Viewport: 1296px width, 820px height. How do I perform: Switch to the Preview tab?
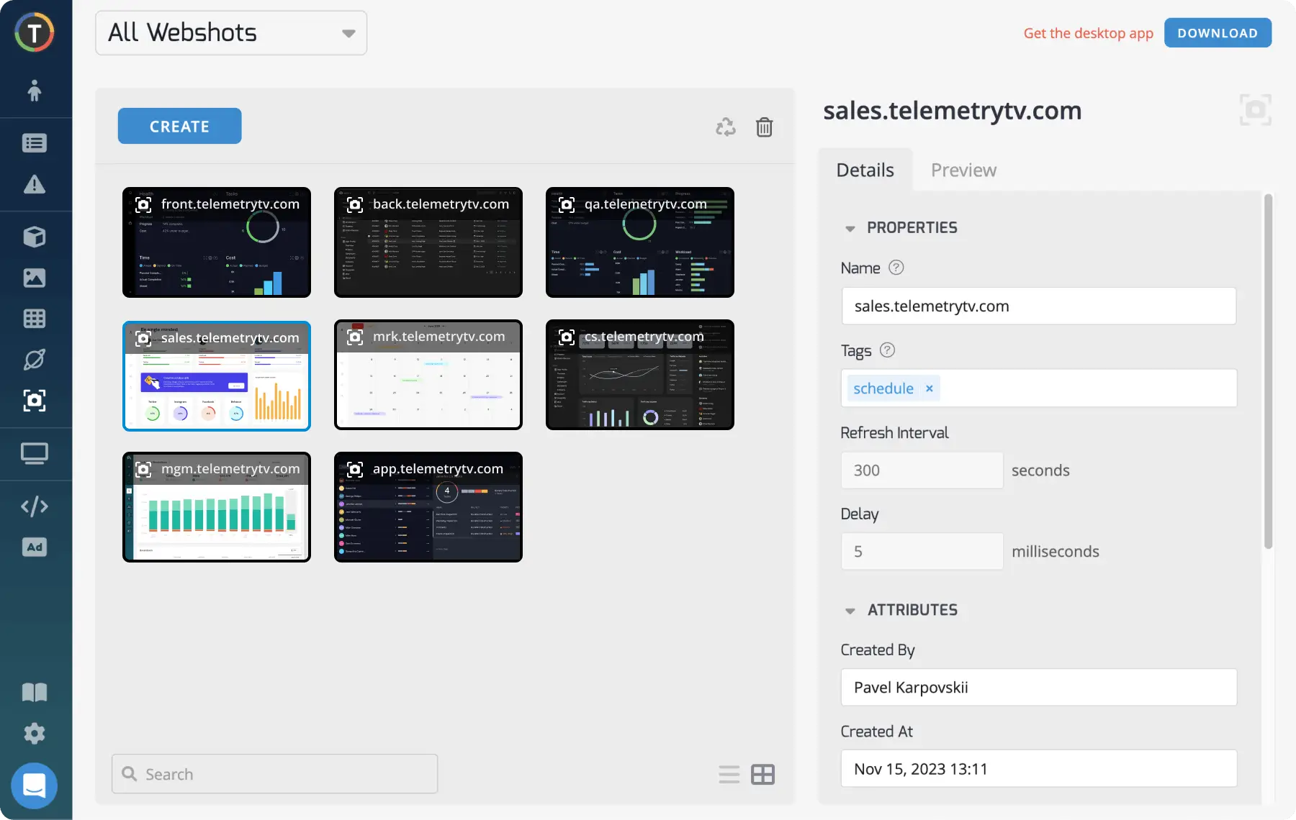click(x=963, y=170)
